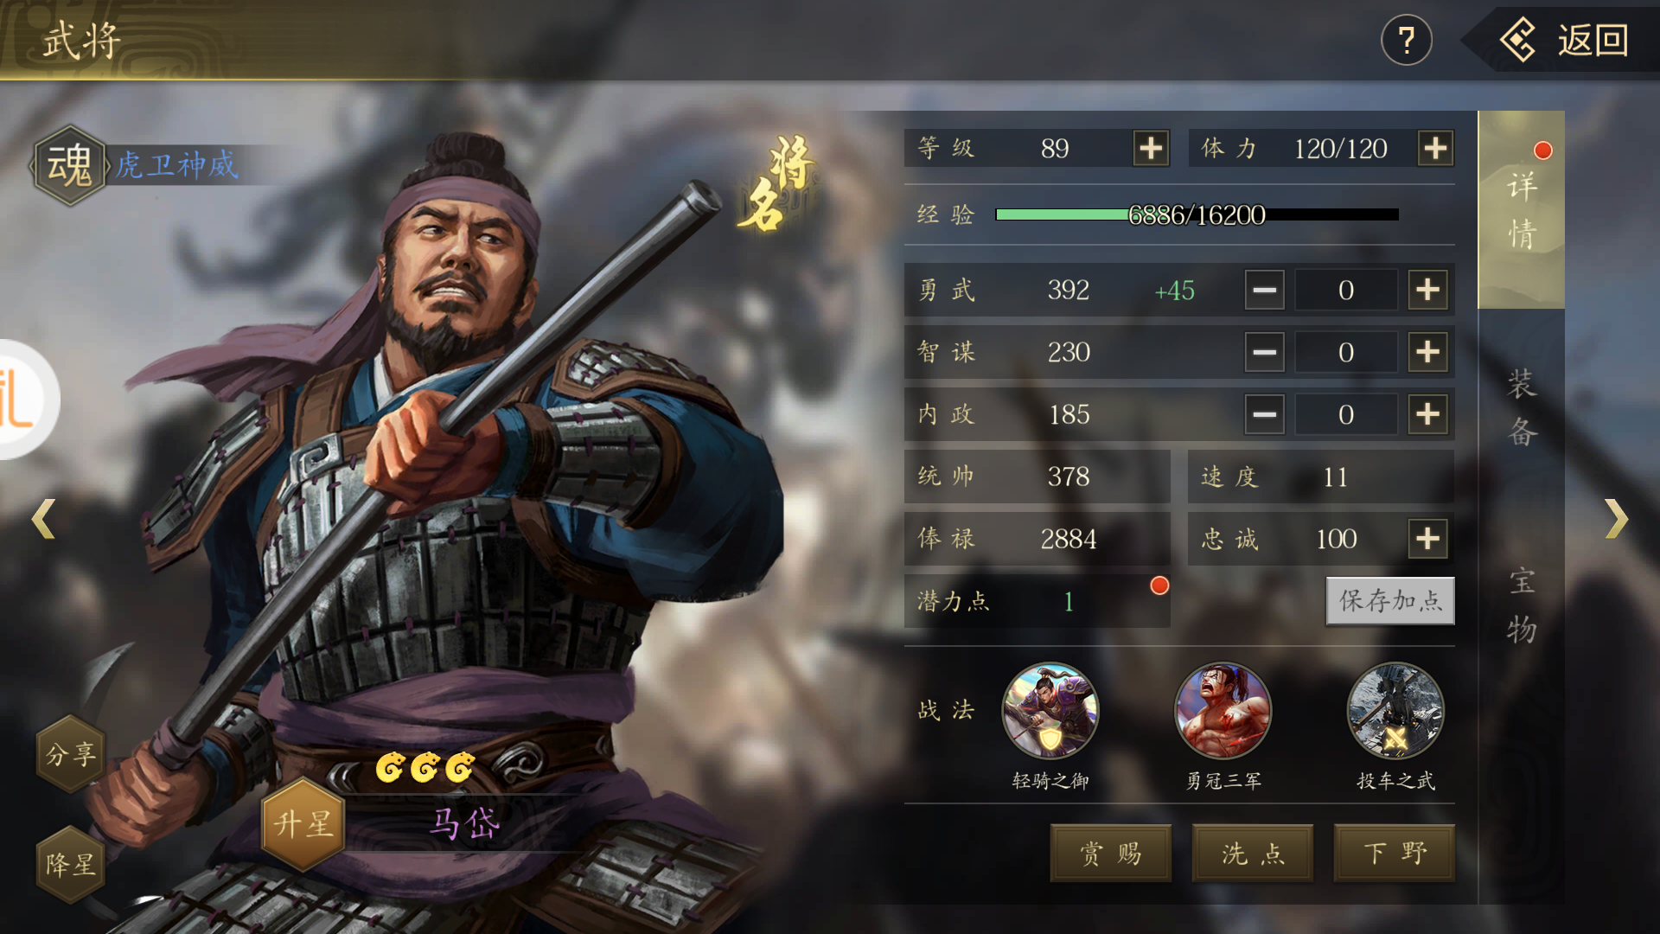The height and width of the screenshot is (934, 1660).
Task: Tap the 降星 star downgrade icon
Action: click(71, 864)
